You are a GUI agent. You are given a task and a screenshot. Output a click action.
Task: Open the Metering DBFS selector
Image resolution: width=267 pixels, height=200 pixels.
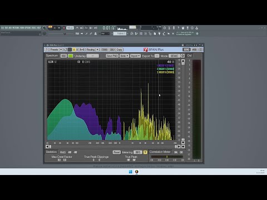click(138, 152)
